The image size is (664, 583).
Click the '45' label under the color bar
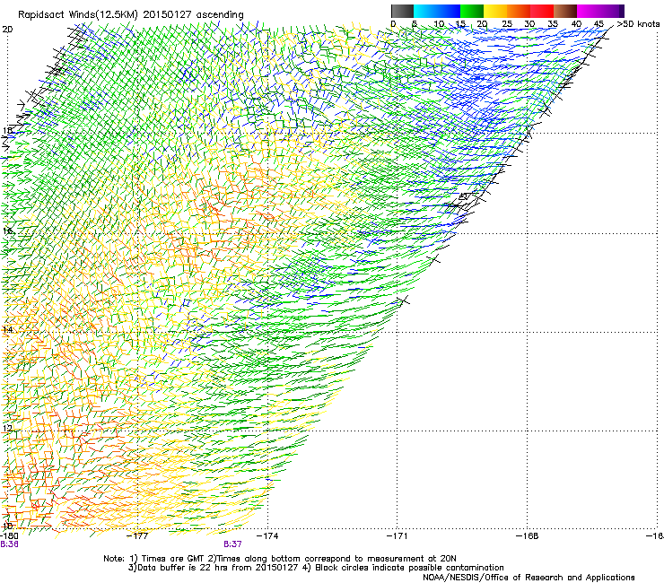pyautogui.click(x=598, y=24)
